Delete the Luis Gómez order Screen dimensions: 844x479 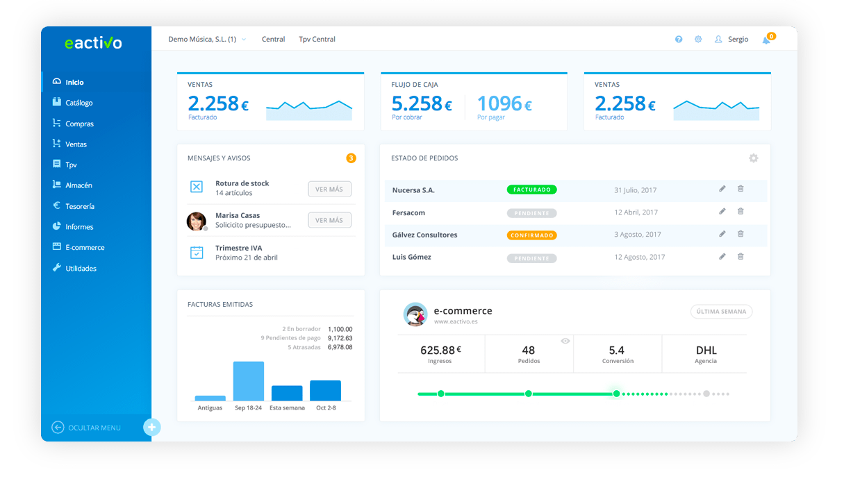coord(740,257)
